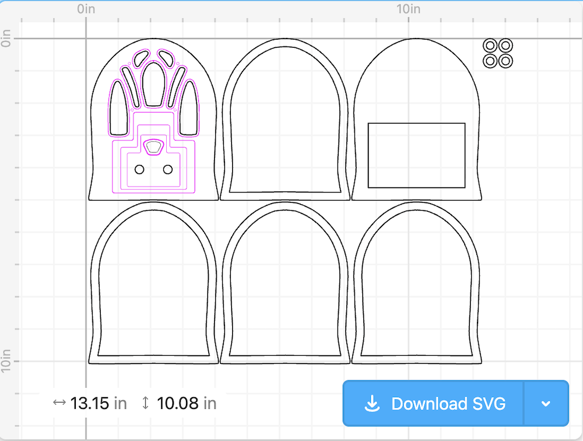Viewport: 583px width, 441px height.
Task: Click the top ruler 10in label
Action: click(408, 9)
